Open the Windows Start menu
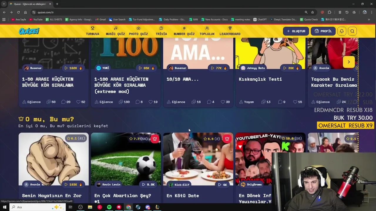 click(x=4, y=207)
